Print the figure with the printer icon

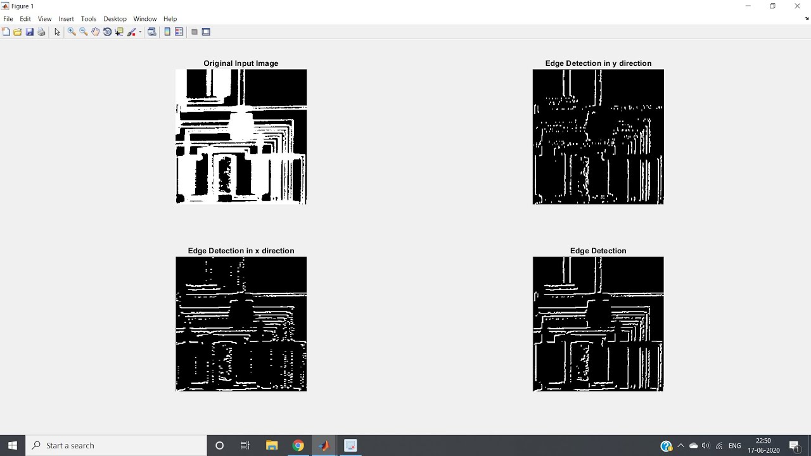(42, 32)
